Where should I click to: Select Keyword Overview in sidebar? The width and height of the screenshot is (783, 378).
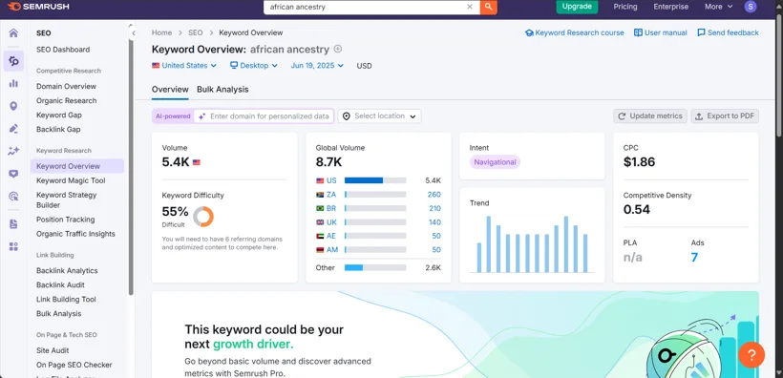coord(77,166)
